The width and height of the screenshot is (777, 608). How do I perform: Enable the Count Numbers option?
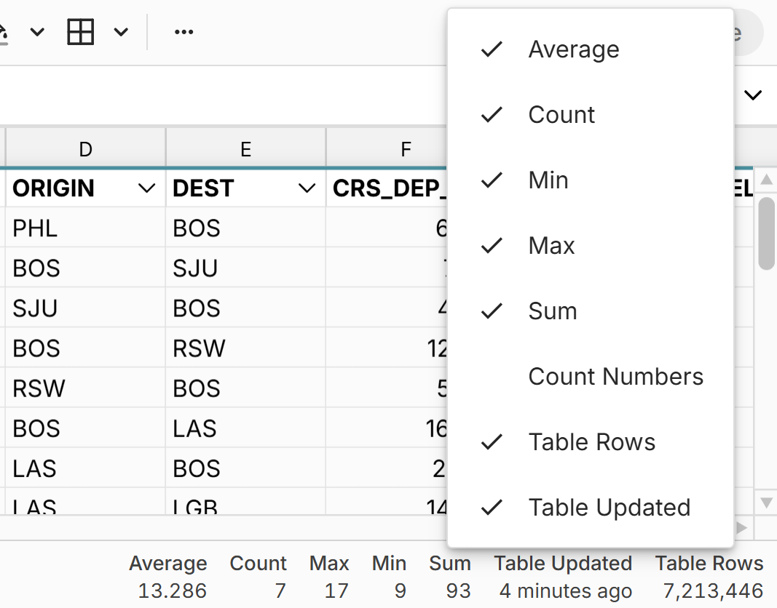pyautogui.click(x=615, y=377)
